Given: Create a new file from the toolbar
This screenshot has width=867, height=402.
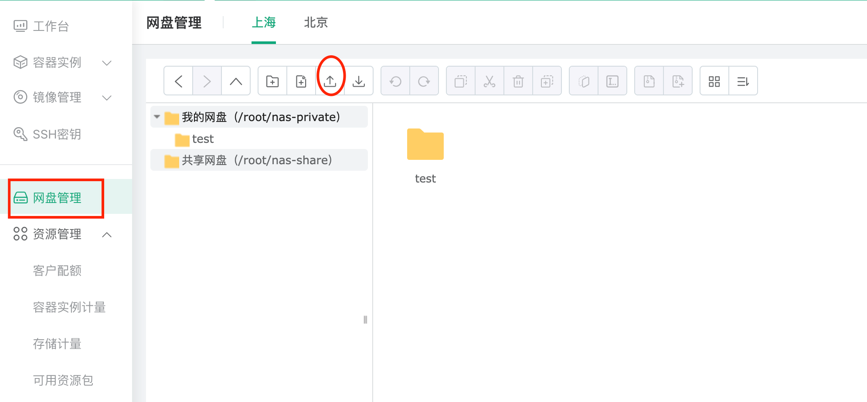Looking at the screenshot, I should click(x=301, y=81).
